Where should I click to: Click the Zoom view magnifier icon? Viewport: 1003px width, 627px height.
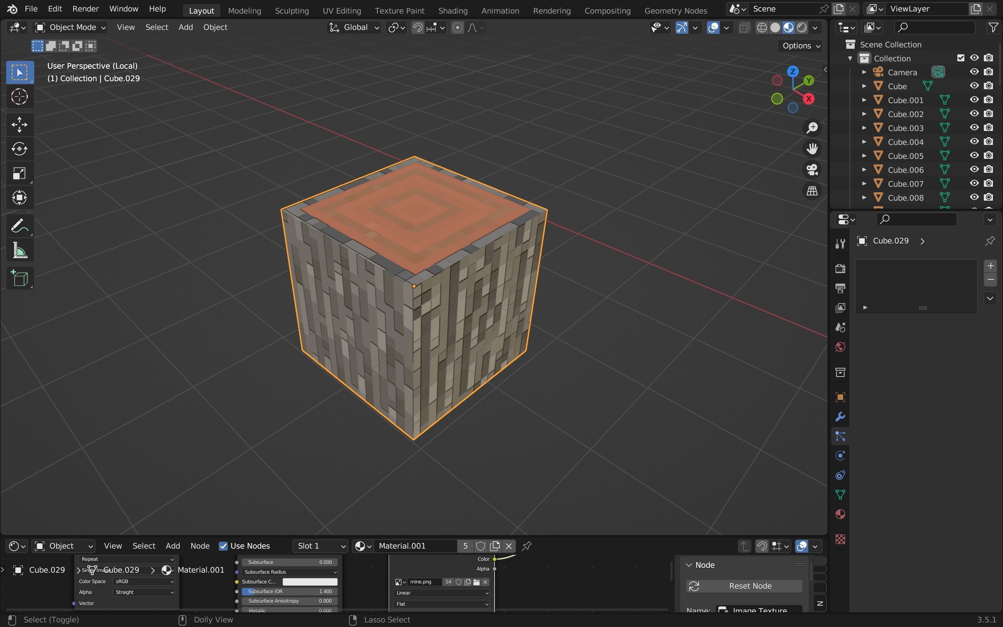[x=812, y=128]
